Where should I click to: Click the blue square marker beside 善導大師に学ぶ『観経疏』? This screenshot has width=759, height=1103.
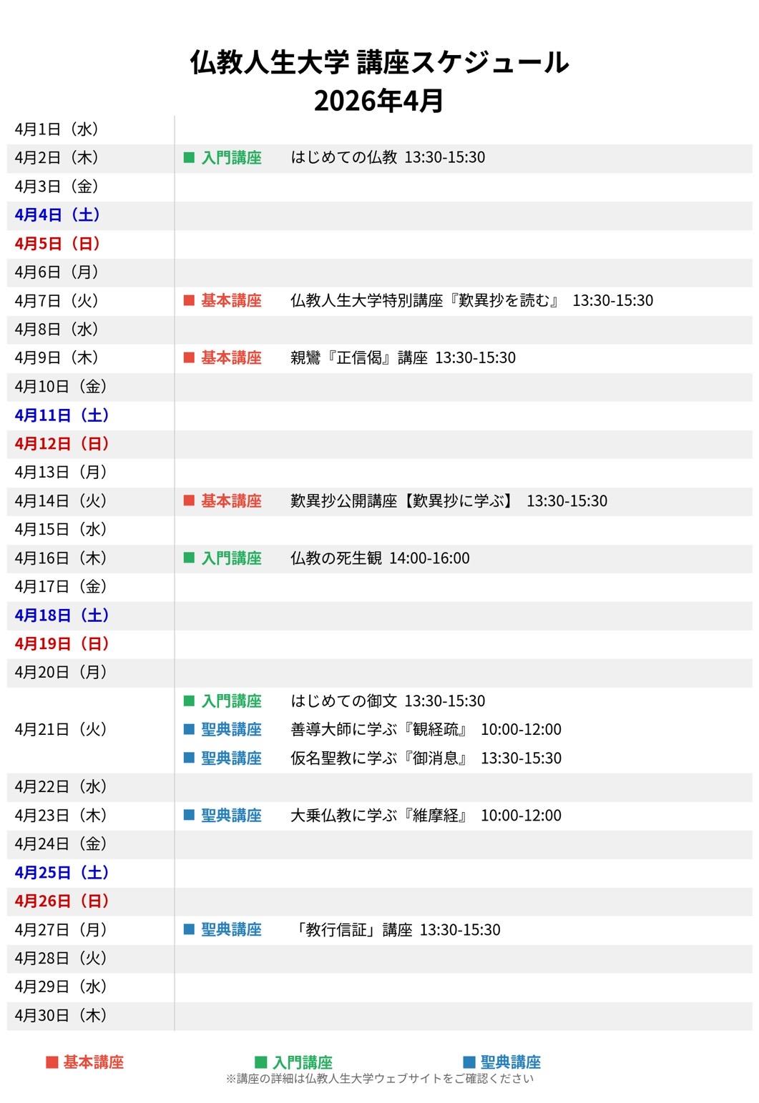point(189,730)
